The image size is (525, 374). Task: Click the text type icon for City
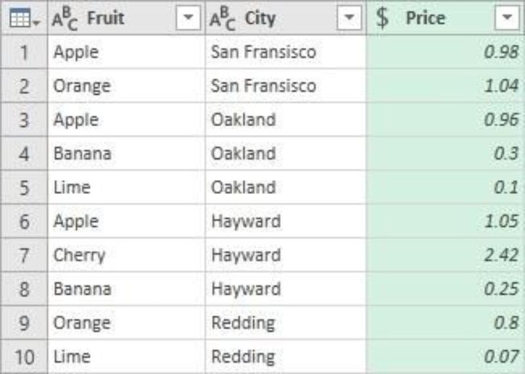222,19
